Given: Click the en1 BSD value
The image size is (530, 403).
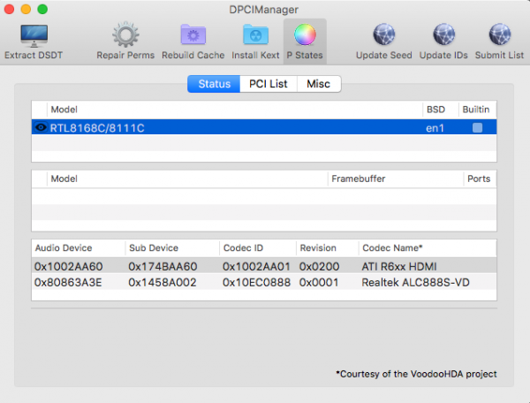Looking at the screenshot, I should click(x=435, y=128).
